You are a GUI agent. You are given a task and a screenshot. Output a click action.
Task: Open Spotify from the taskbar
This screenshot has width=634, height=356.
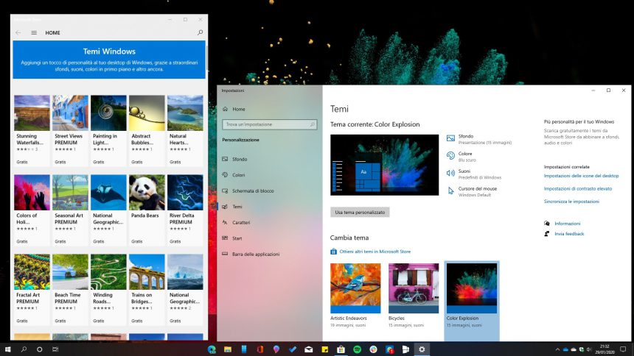(357, 349)
